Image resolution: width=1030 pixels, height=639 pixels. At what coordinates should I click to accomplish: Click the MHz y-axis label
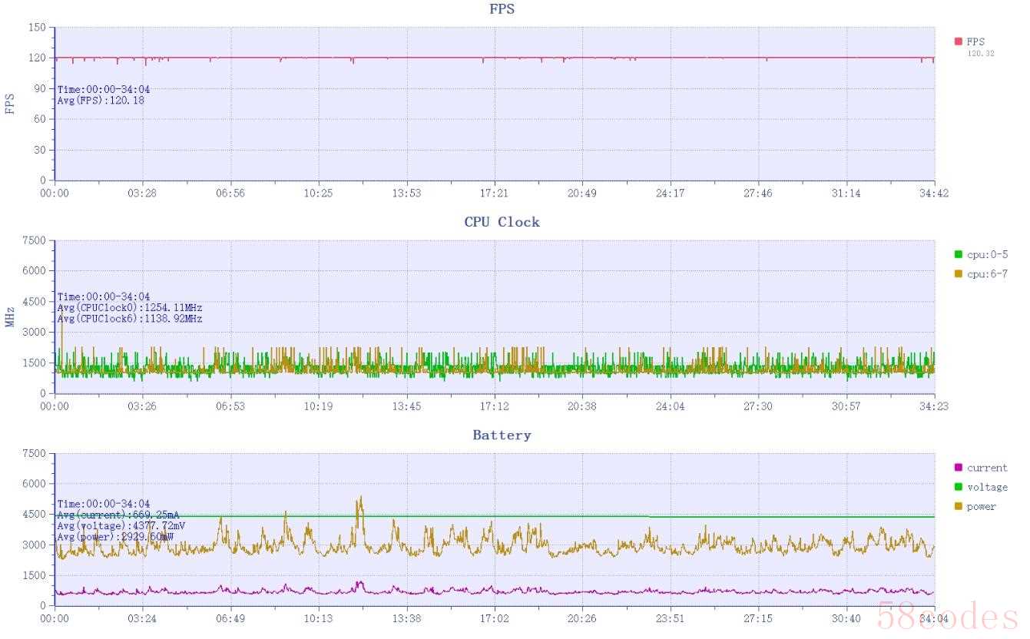click(x=10, y=317)
